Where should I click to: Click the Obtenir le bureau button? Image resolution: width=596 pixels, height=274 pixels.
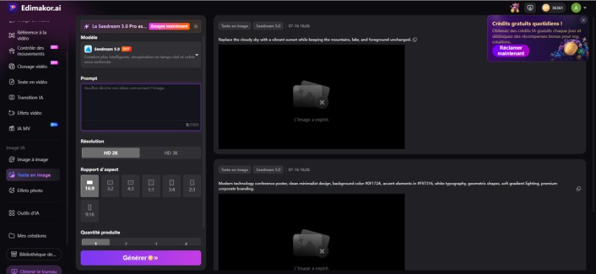coord(34,270)
